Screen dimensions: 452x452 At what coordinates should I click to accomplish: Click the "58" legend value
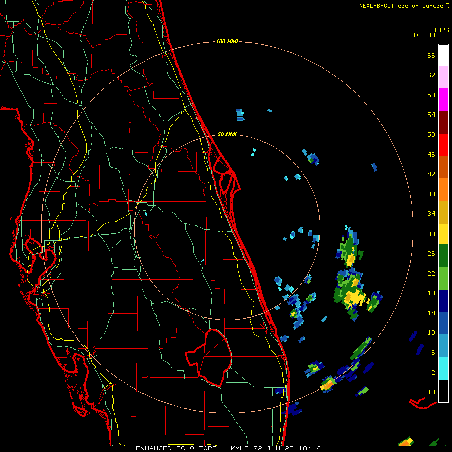pos(431,95)
